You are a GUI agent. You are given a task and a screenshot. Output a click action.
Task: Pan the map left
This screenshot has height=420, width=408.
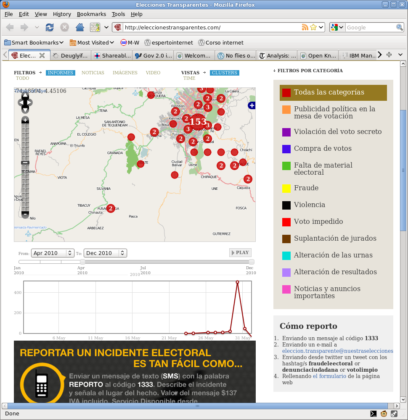click(21, 102)
